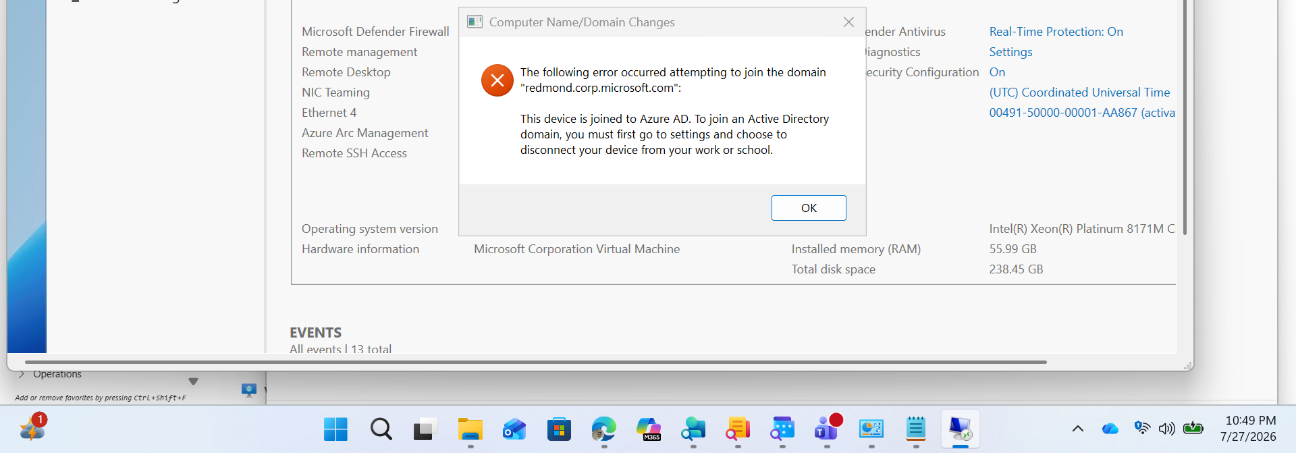Select Remote SSH Access label

(354, 153)
